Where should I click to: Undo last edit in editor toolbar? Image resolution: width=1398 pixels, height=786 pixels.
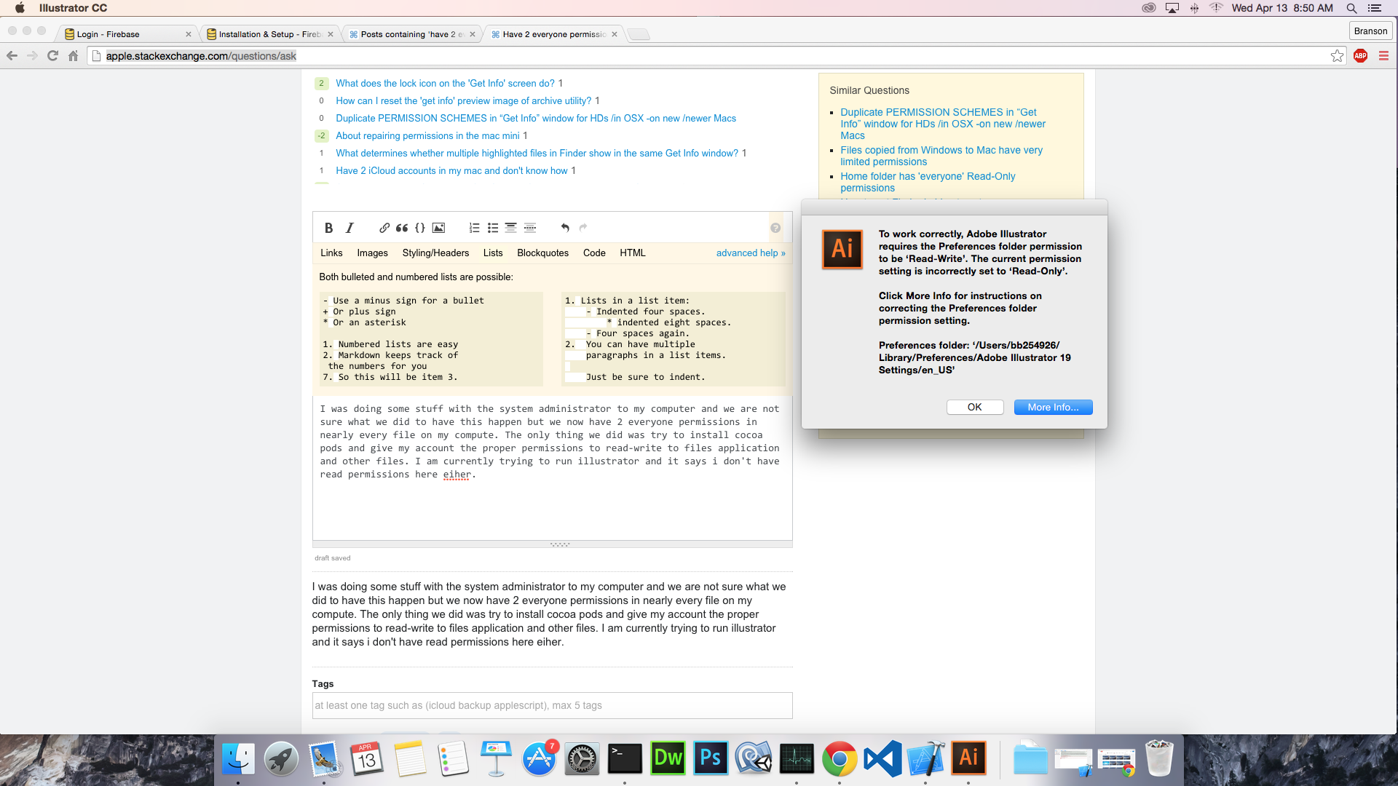[x=565, y=228]
